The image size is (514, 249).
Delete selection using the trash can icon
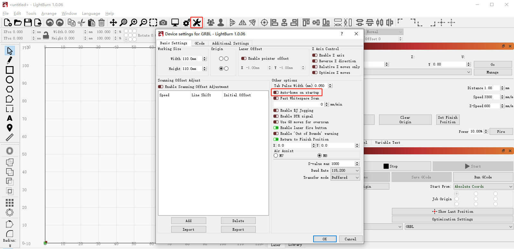pyautogui.click(x=102, y=22)
